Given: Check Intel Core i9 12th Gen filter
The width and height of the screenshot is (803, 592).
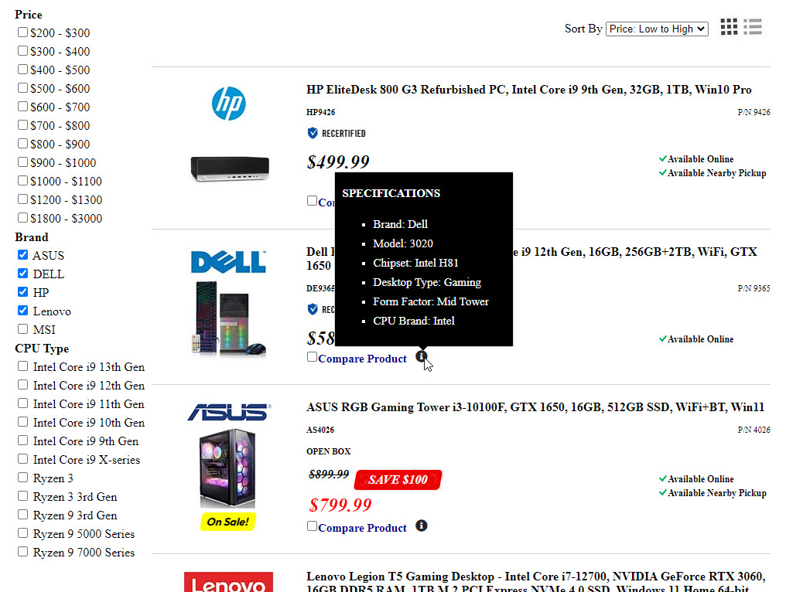Looking at the screenshot, I should point(23,385).
